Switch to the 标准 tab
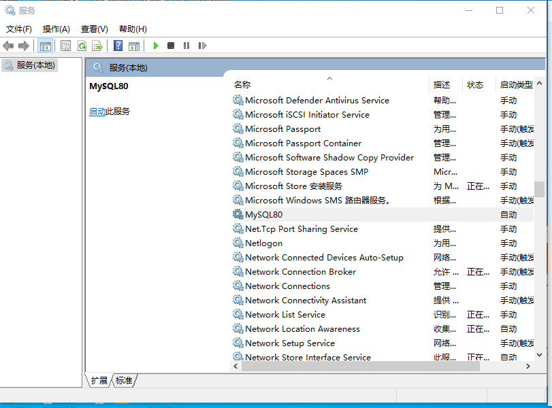 (x=123, y=381)
